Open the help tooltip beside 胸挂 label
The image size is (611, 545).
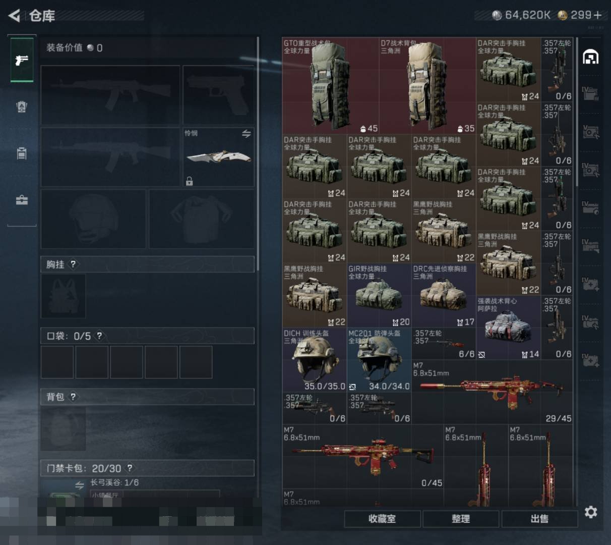coord(73,264)
